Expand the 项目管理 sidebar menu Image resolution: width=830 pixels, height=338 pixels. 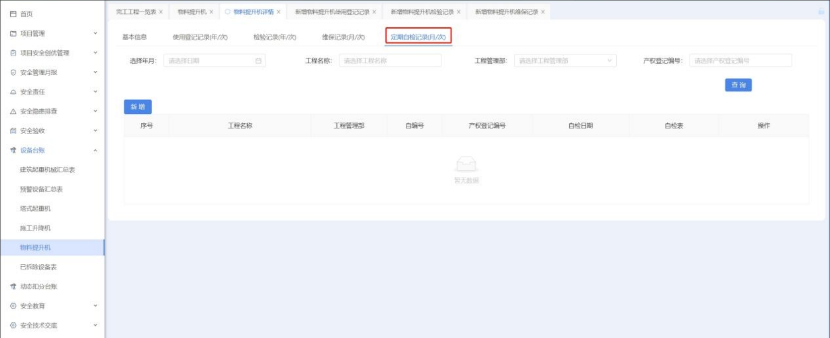click(95, 34)
